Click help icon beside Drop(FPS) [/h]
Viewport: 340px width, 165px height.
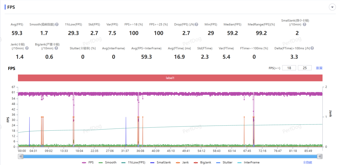pos(197,24)
